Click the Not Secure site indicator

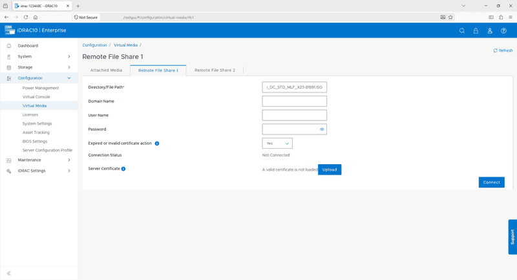[x=86, y=17]
